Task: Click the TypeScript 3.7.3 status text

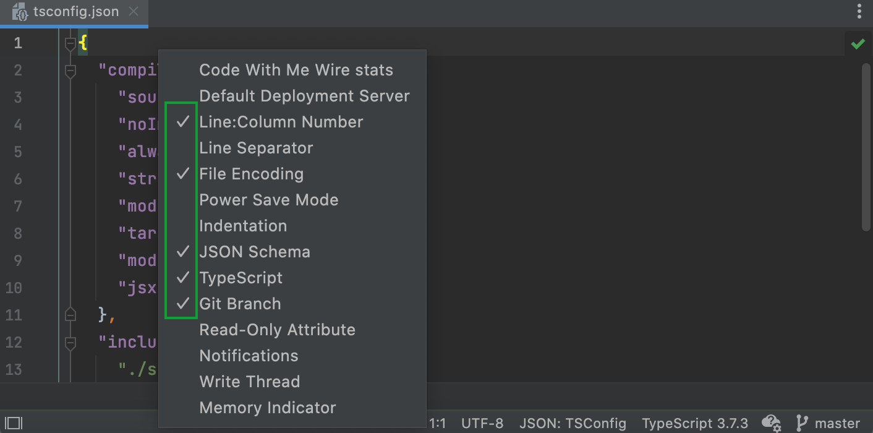Action: [695, 423]
